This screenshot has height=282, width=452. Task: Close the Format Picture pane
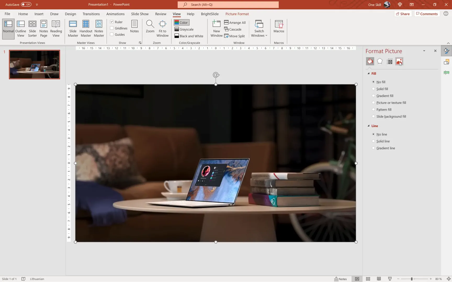point(435,51)
